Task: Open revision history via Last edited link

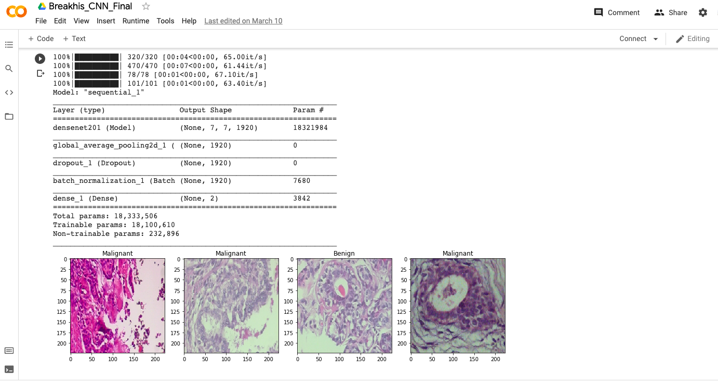Action: 243,21
